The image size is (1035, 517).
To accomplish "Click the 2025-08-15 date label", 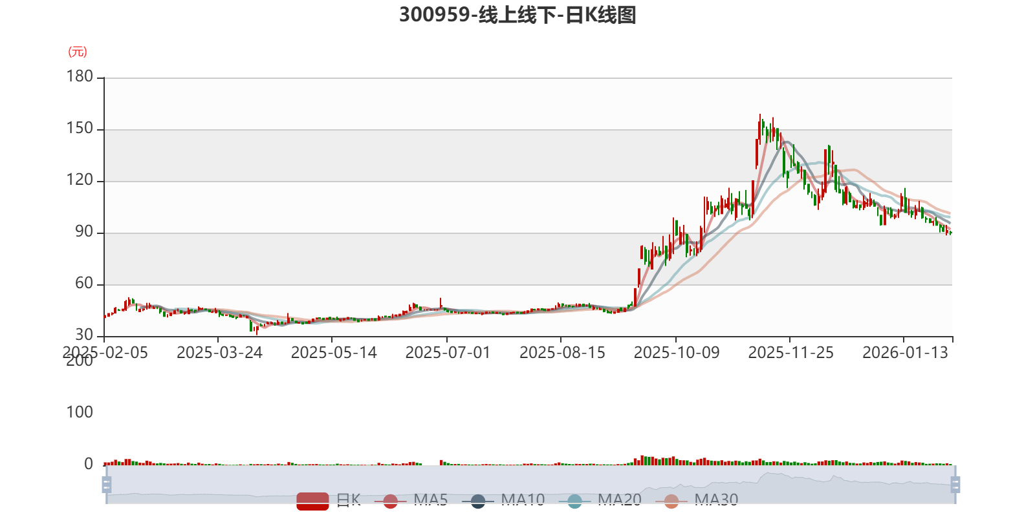I will coord(562,353).
